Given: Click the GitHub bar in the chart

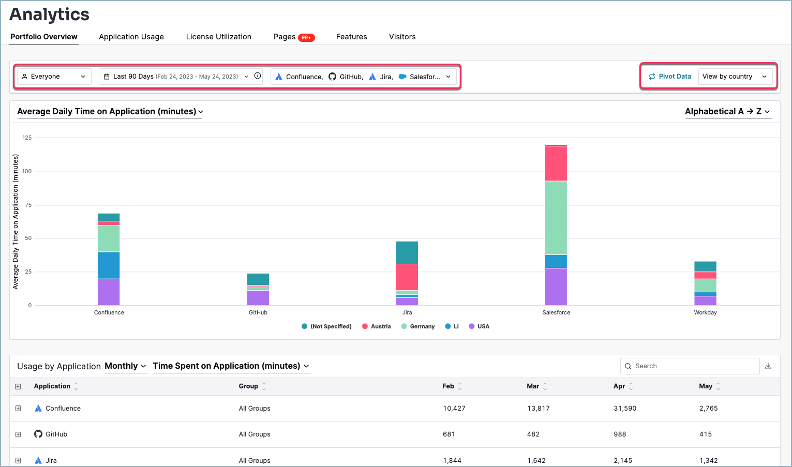Looking at the screenshot, I should coord(258,290).
